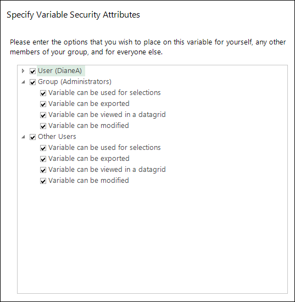
Task: Uncheck the Group (Administrators) checkbox
Action: click(x=32, y=82)
